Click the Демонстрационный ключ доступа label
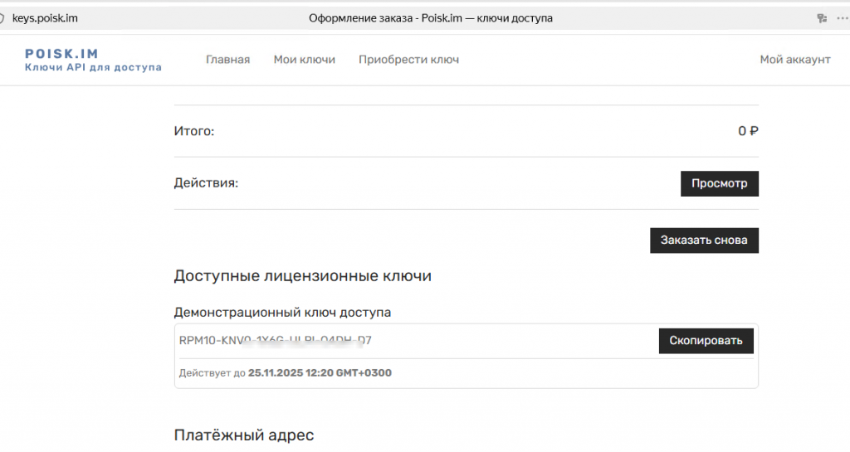 (282, 313)
